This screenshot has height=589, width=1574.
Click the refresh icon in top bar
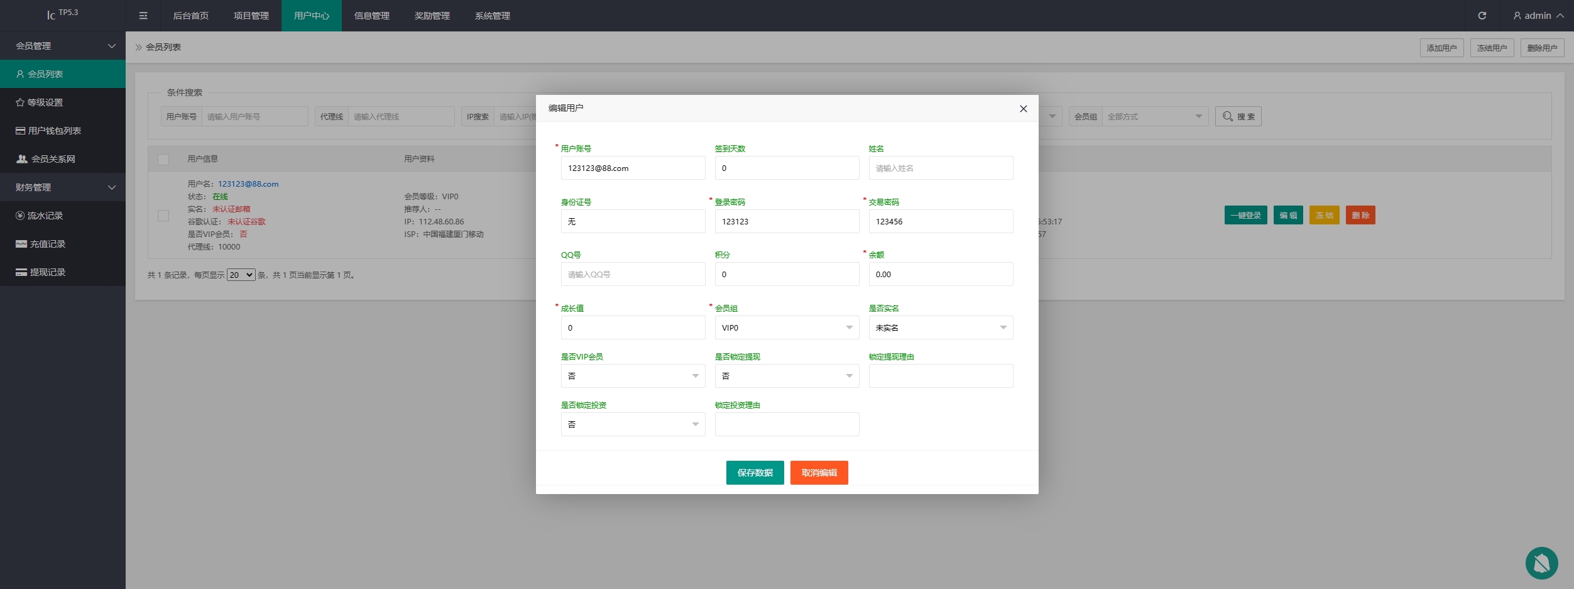pyautogui.click(x=1482, y=16)
